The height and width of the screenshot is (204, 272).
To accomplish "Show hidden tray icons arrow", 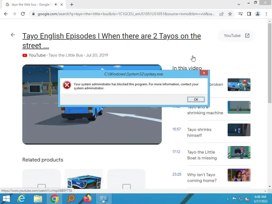I will coord(228,199).
